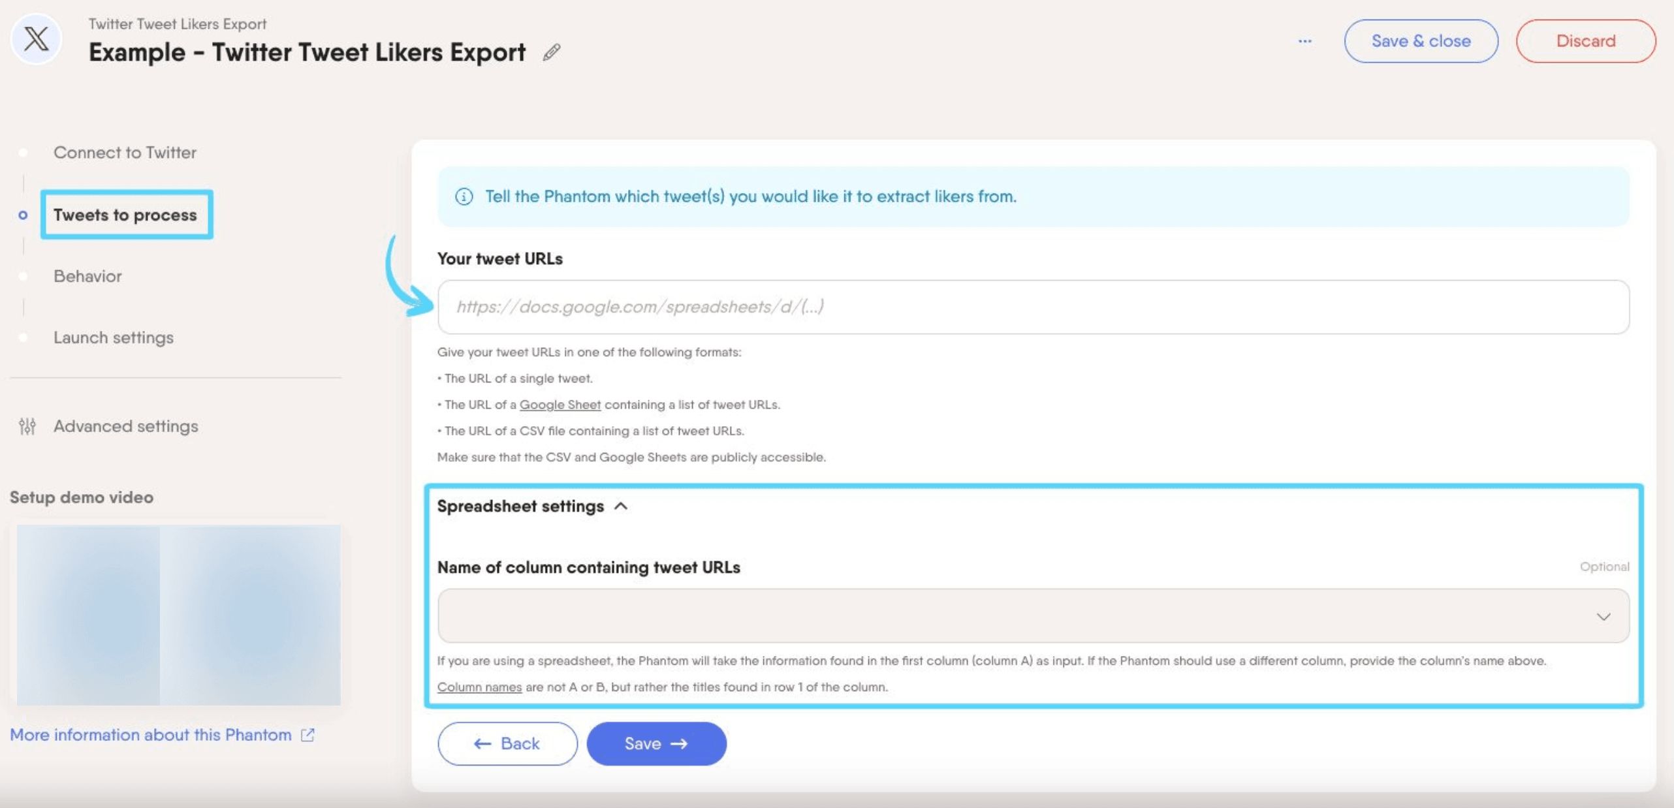The height and width of the screenshot is (808, 1674).
Task: Click the Your tweet URLs input field
Action: pos(1033,307)
